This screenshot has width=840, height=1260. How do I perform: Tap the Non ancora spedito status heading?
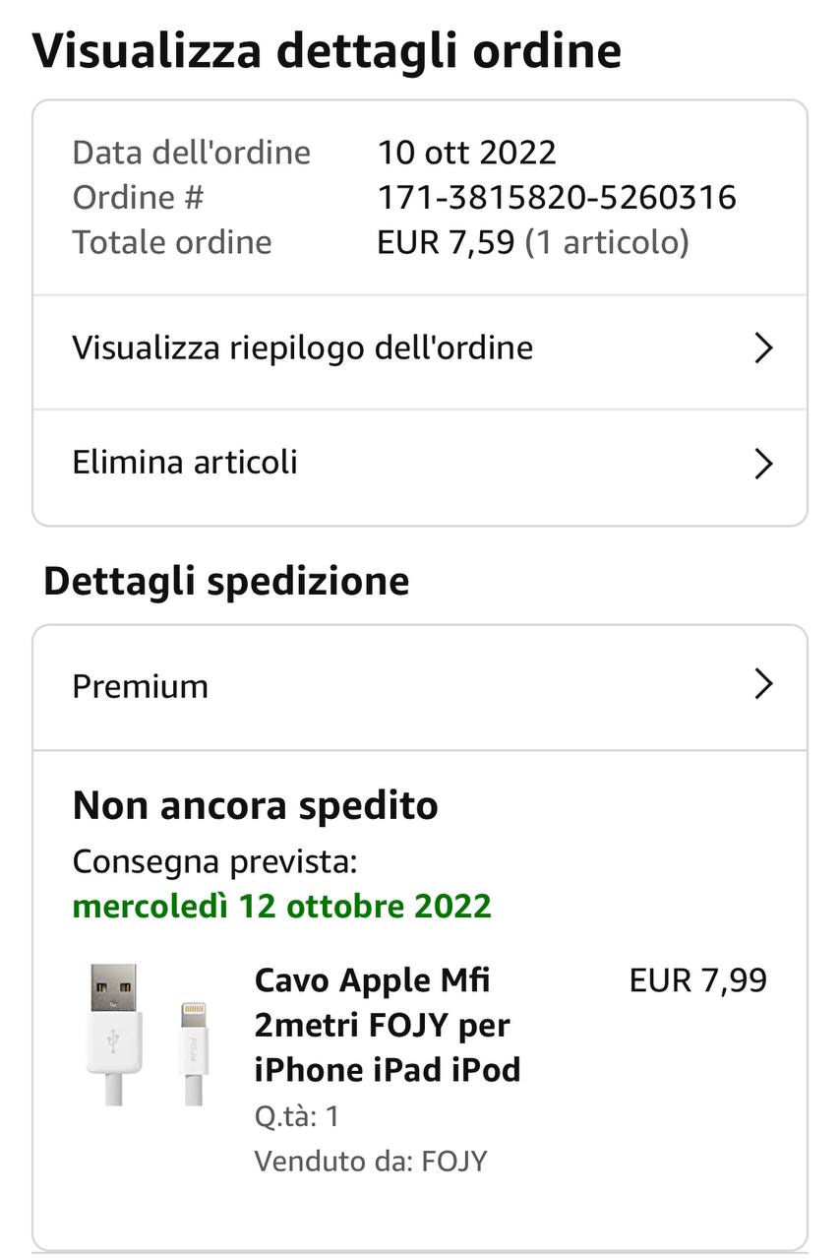[255, 806]
